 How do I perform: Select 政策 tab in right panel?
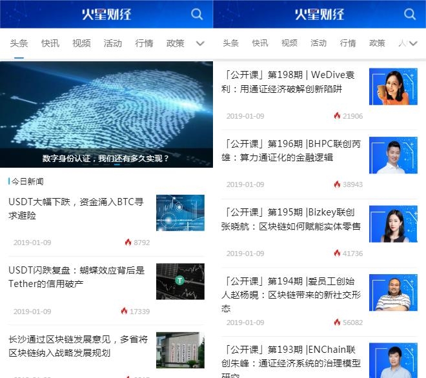coord(377,43)
